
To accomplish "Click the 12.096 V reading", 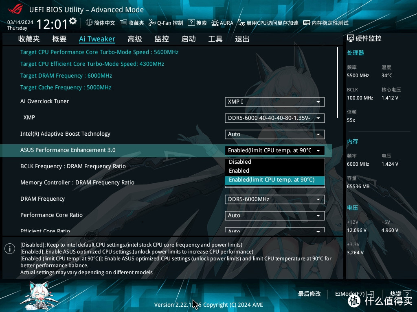I will point(357,230).
